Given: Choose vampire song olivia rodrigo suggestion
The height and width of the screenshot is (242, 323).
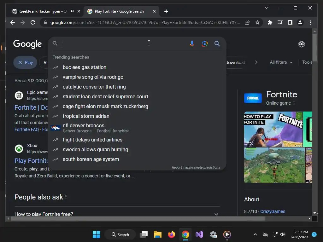Looking at the screenshot, I should 137,77.
